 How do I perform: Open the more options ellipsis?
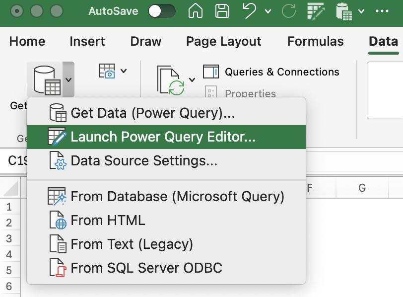pos(382,11)
